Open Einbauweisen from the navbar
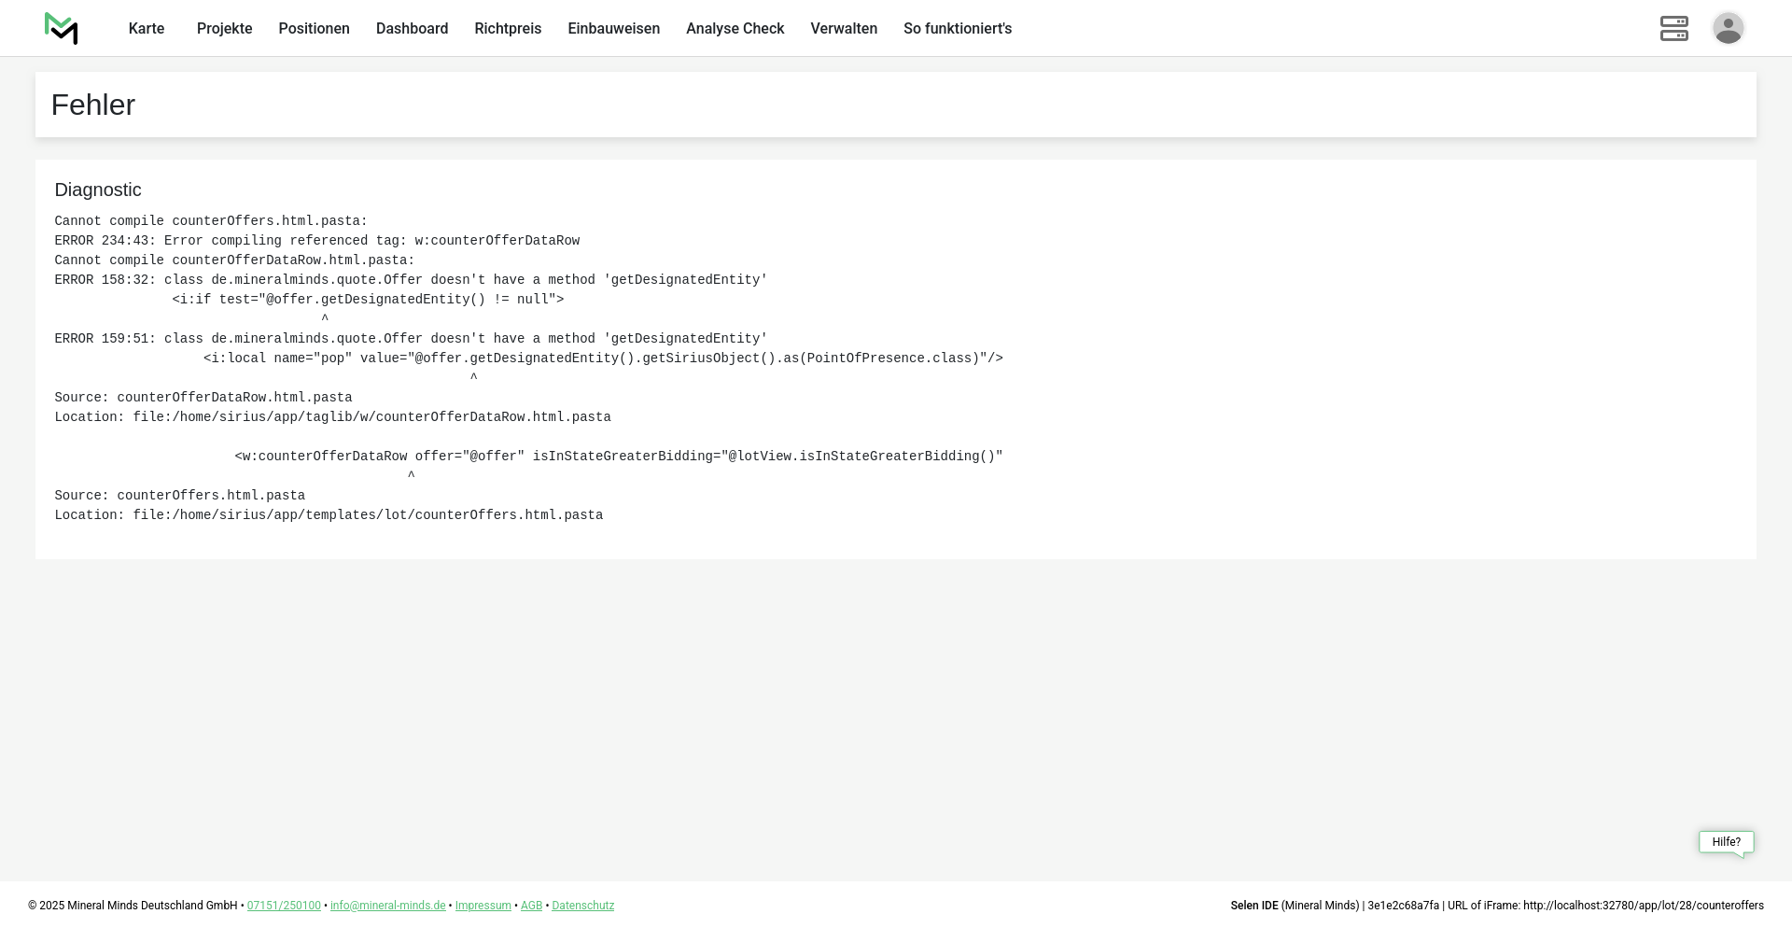1792x928 pixels. pos(613,29)
